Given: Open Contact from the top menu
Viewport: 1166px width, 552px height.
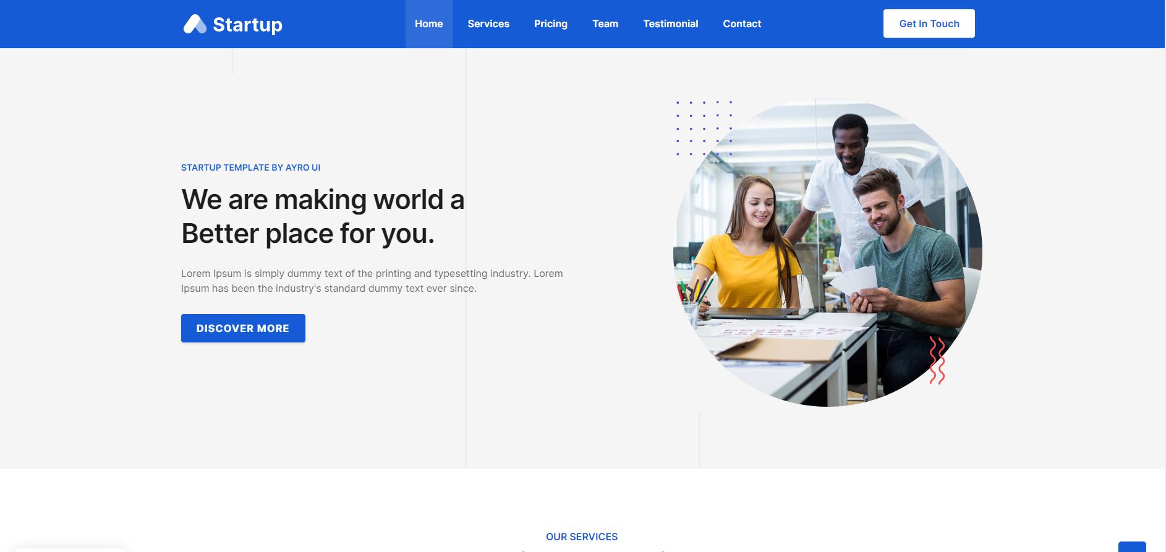Looking at the screenshot, I should (x=742, y=24).
